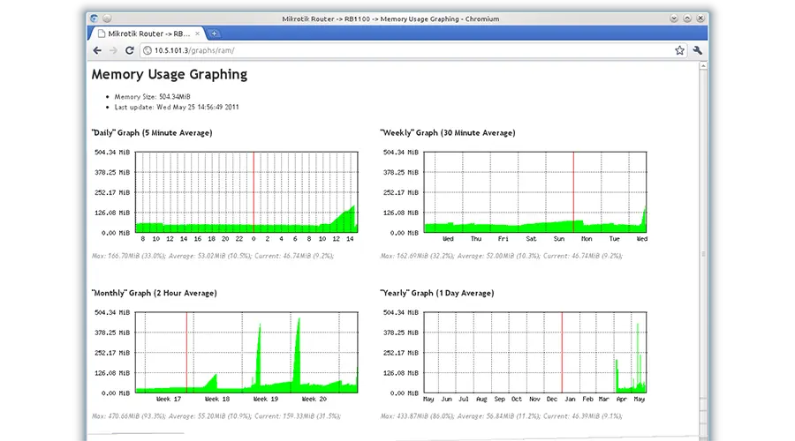This screenshot has height=441, width=795.
Task: Click the Yearly stats line with Max: 433.87MiB
Action: pyautogui.click(x=502, y=416)
